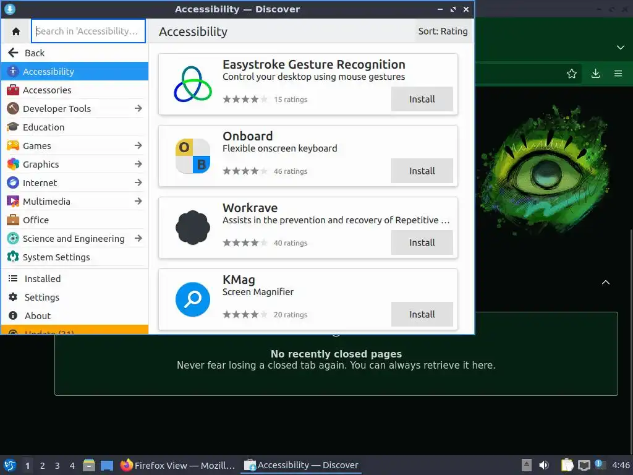Expand Developer Tools subcategories arrow
This screenshot has height=475, width=633.
[x=138, y=108]
